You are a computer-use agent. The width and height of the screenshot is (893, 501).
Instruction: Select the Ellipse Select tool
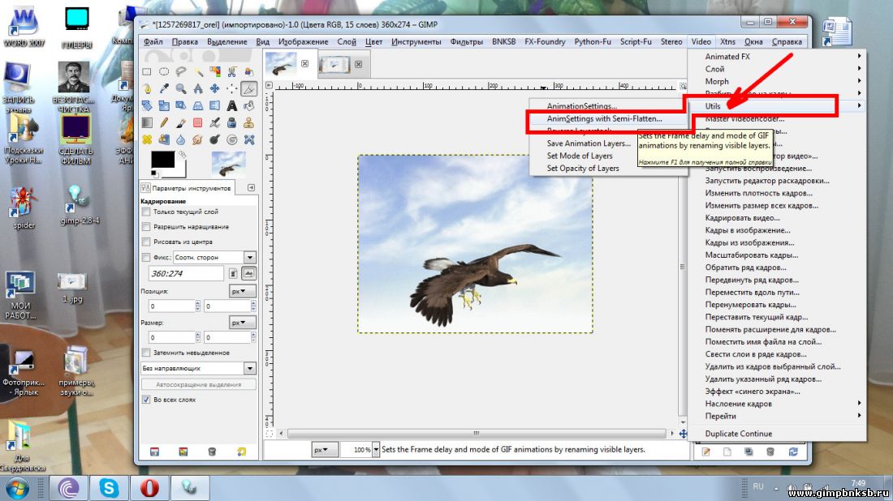point(164,71)
